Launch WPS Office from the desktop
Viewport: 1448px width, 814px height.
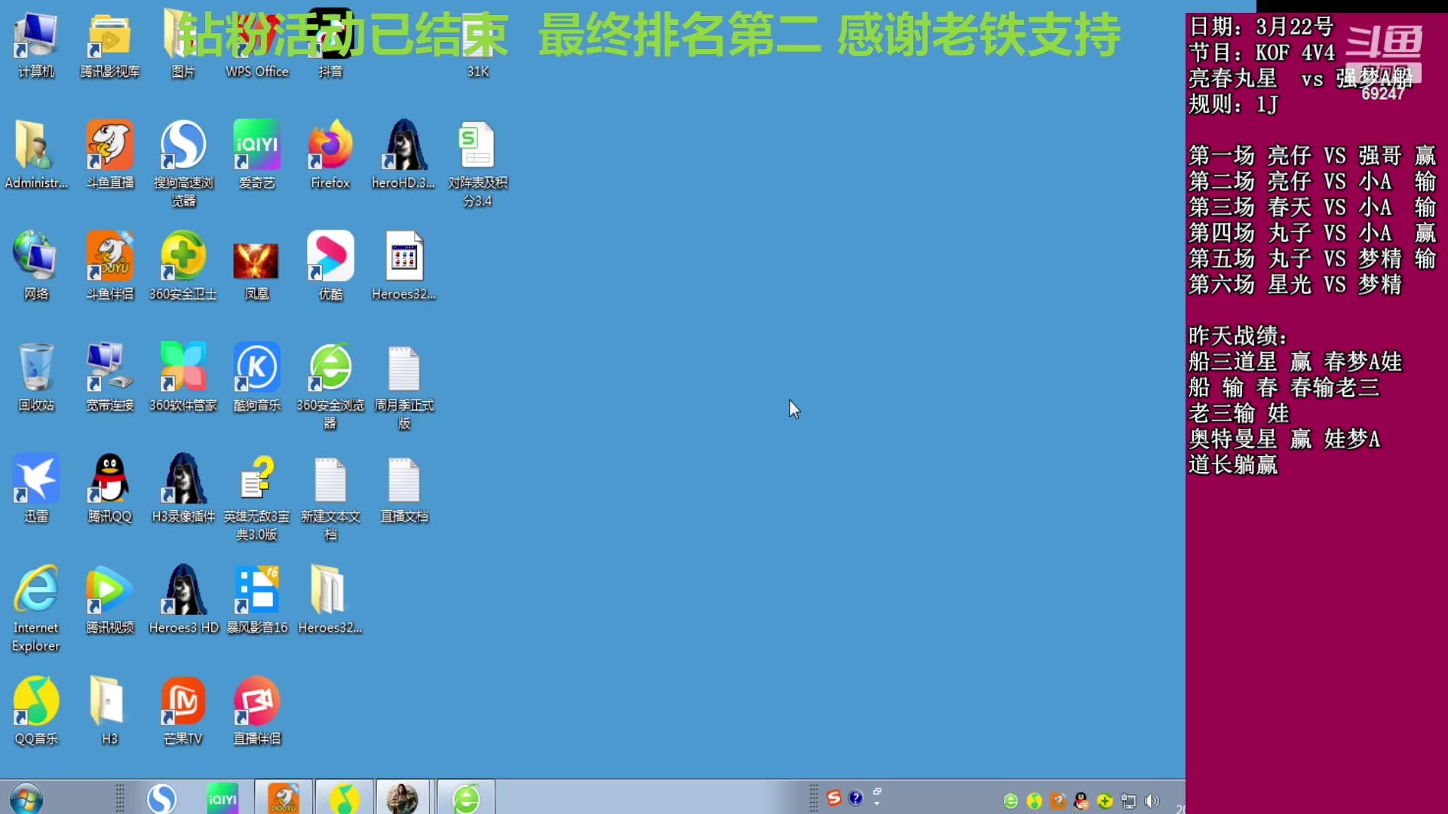256,45
